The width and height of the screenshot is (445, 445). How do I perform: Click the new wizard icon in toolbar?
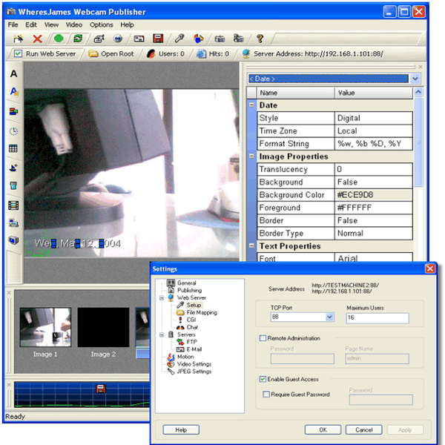[x=18, y=39]
